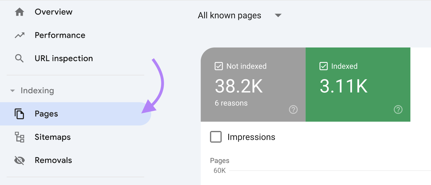Viewport: 431px width, 185px height.
Task: Uncheck the Not indexed checkbox
Action: (219, 66)
